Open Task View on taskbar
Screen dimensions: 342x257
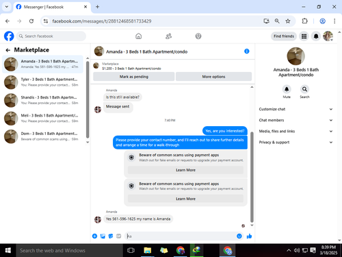point(131,250)
